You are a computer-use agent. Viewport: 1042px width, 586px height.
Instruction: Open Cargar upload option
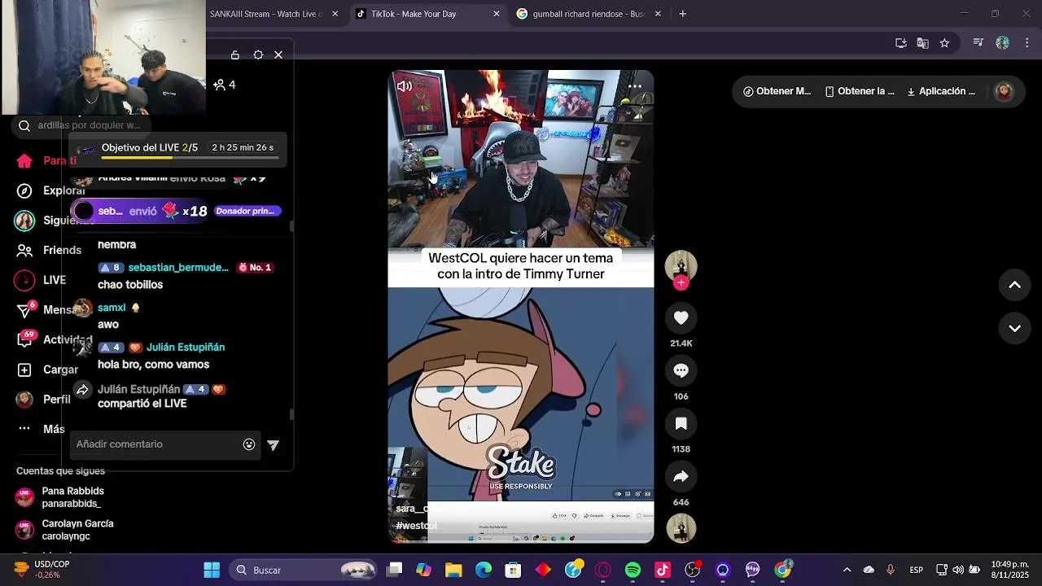coord(49,370)
